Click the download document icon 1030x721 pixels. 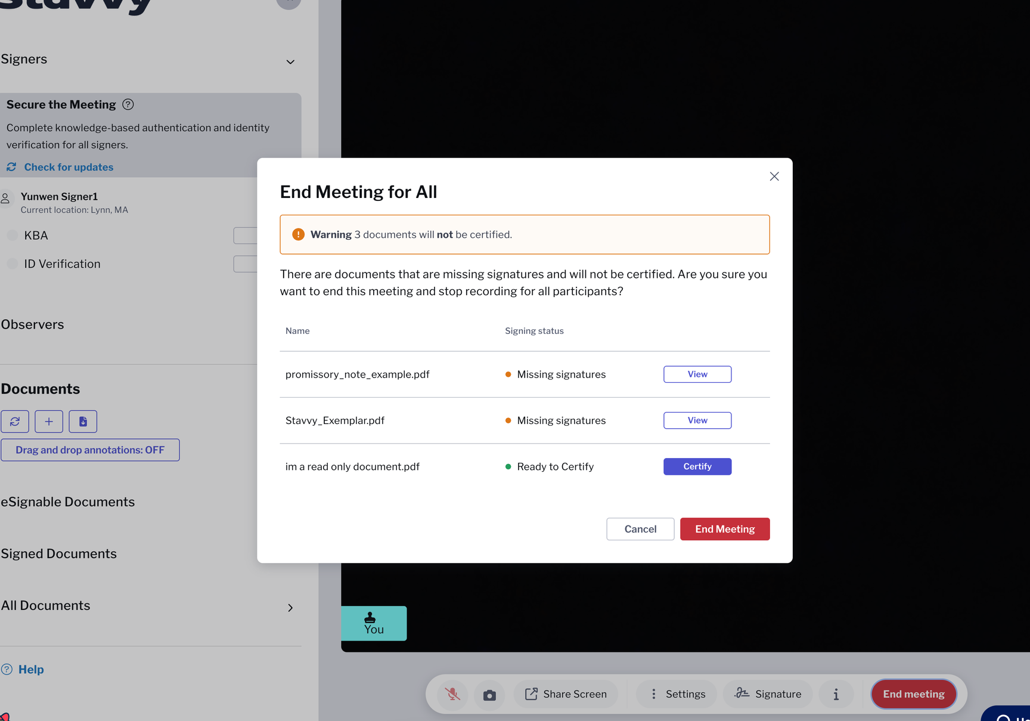[83, 422]
